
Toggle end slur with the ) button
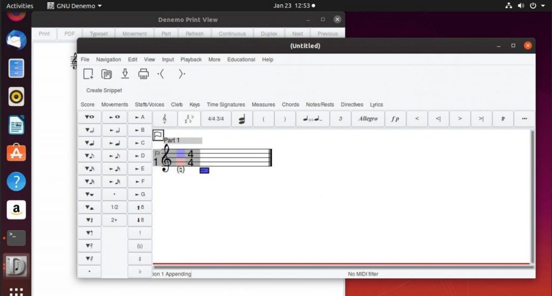coord(285,119)
